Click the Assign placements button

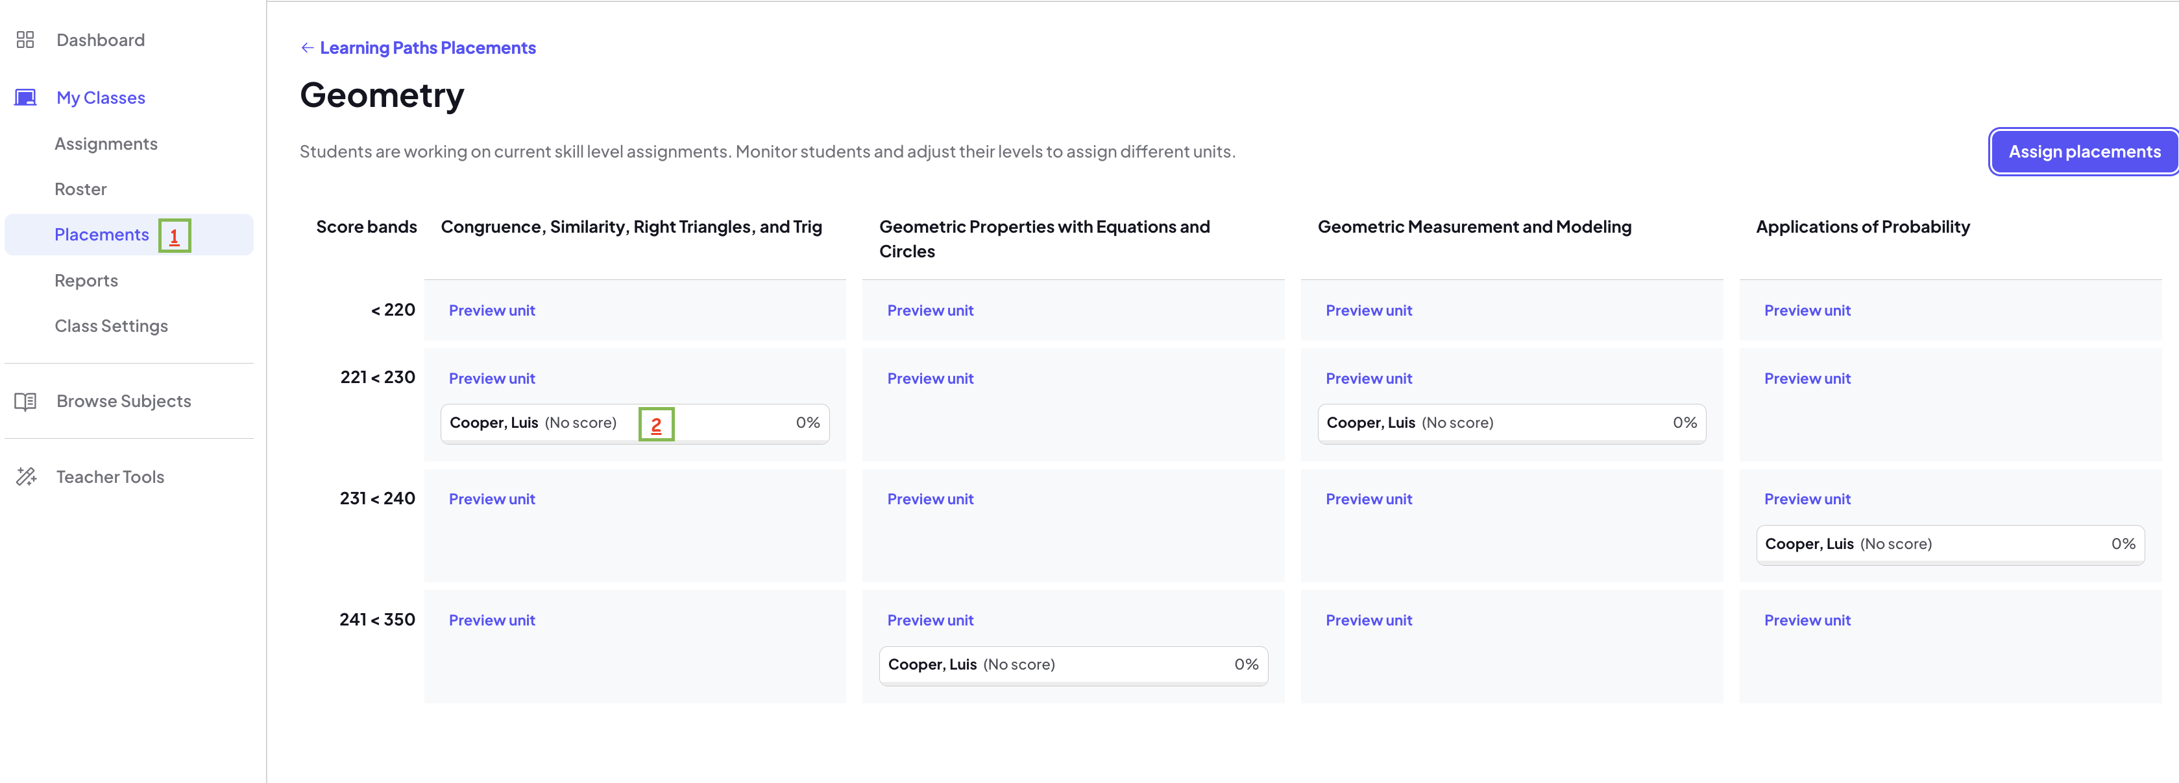point(2084,152)
